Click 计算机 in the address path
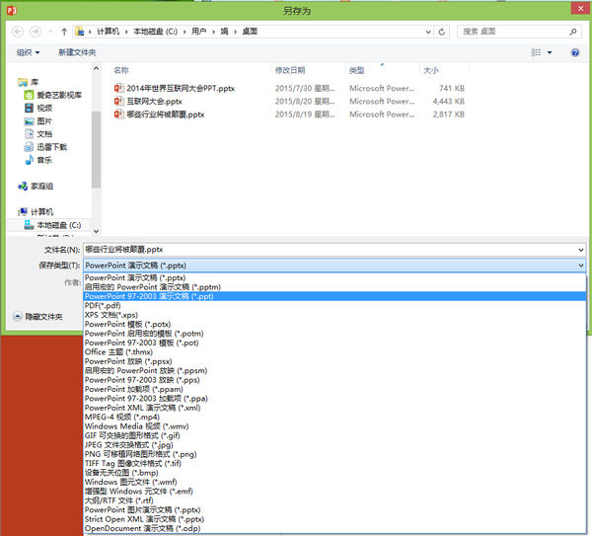This screenshot has width=592, height=536. point(108,32)
